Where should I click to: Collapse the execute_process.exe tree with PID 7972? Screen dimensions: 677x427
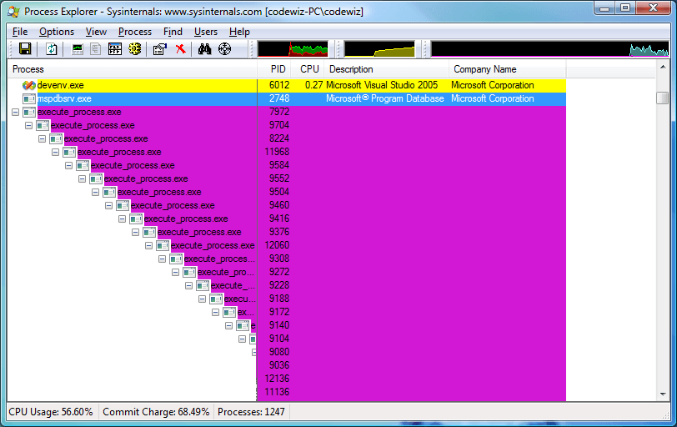pyautogui.click(x=16, y=112)
